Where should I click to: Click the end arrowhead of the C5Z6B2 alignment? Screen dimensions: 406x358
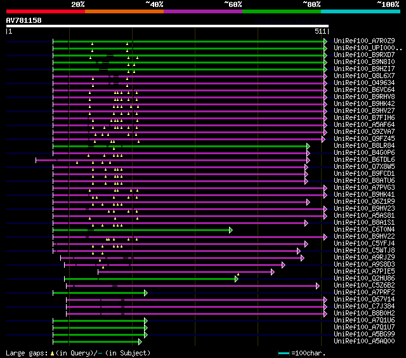point(318,286)
